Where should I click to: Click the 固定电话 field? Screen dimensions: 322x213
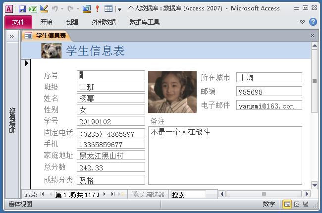[x=111, y=134]
